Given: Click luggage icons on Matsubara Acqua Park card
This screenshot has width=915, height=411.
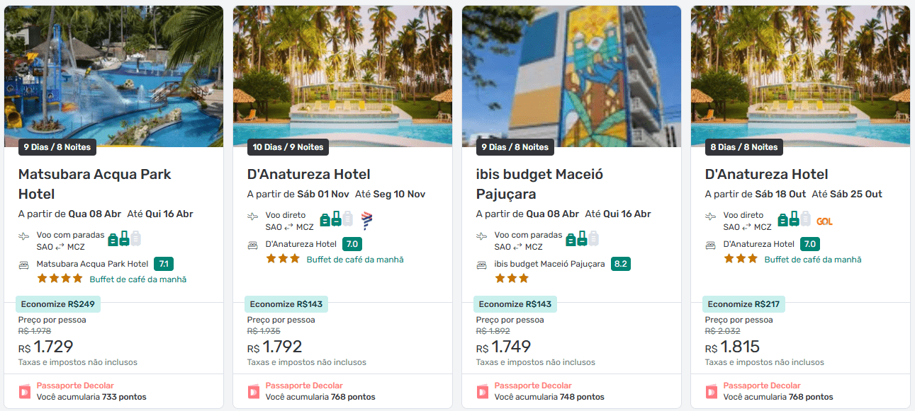Looking at the screenshot, I should pyautogui.click(x=124, y=239).
